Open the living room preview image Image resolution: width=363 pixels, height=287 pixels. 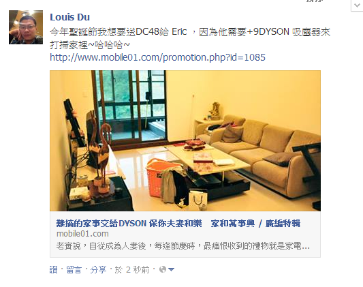tap(185, 140)
